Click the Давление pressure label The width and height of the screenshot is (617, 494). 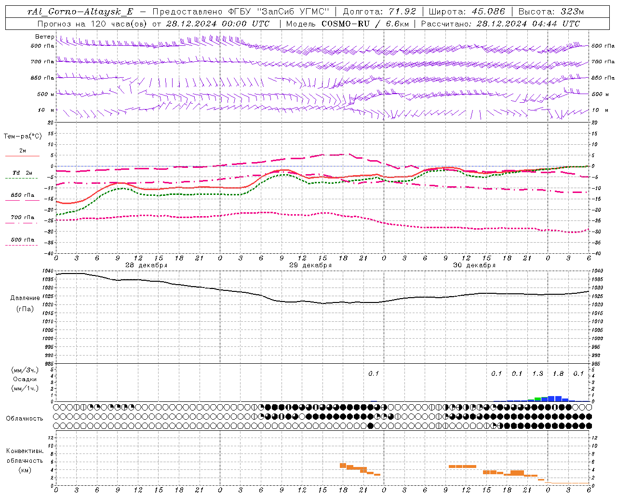[x=25, y=298]
